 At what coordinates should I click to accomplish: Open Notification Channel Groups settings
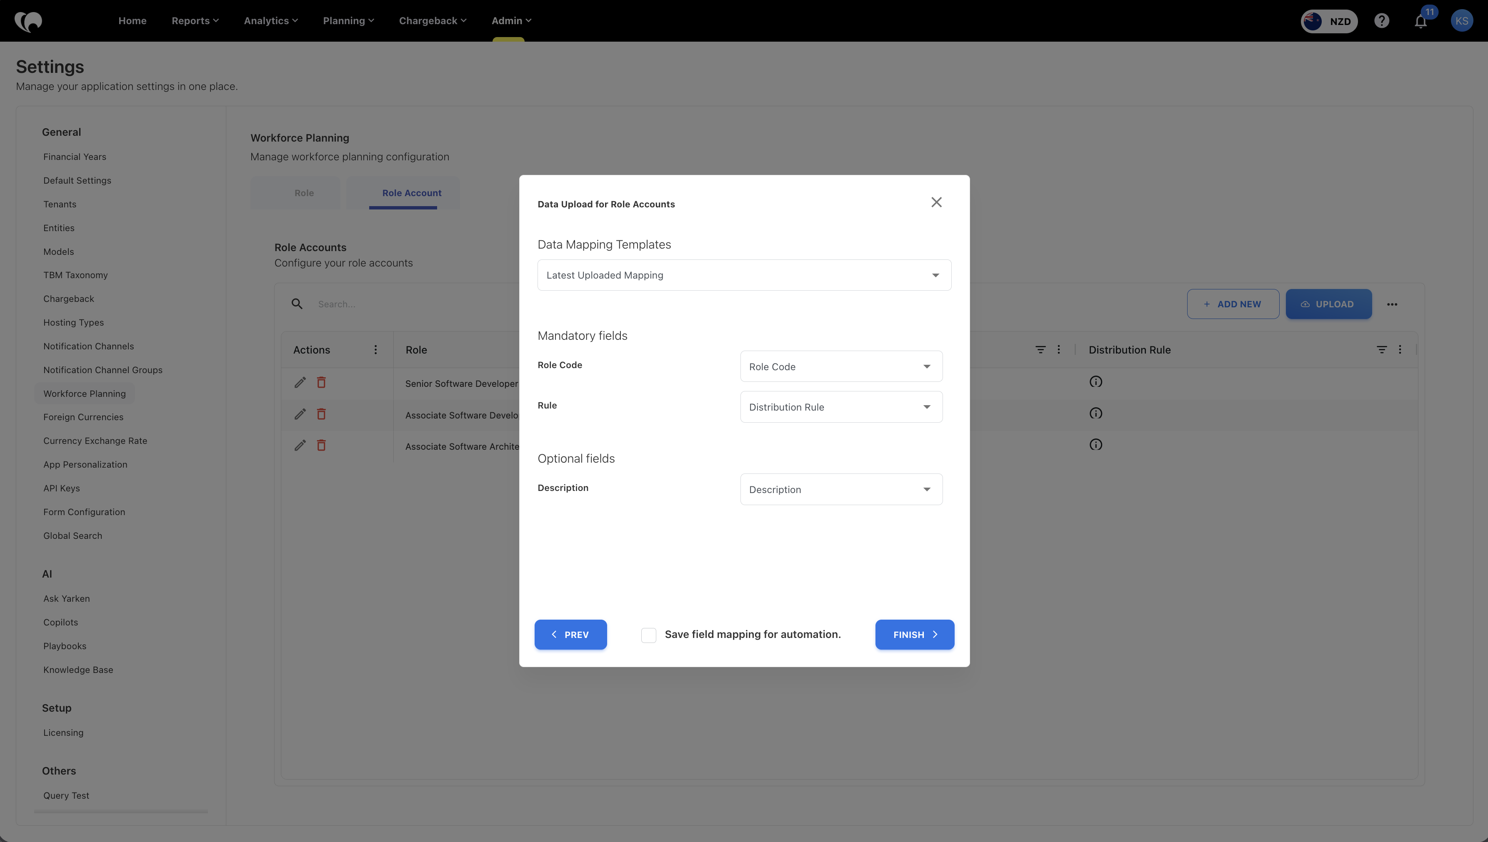103,369
